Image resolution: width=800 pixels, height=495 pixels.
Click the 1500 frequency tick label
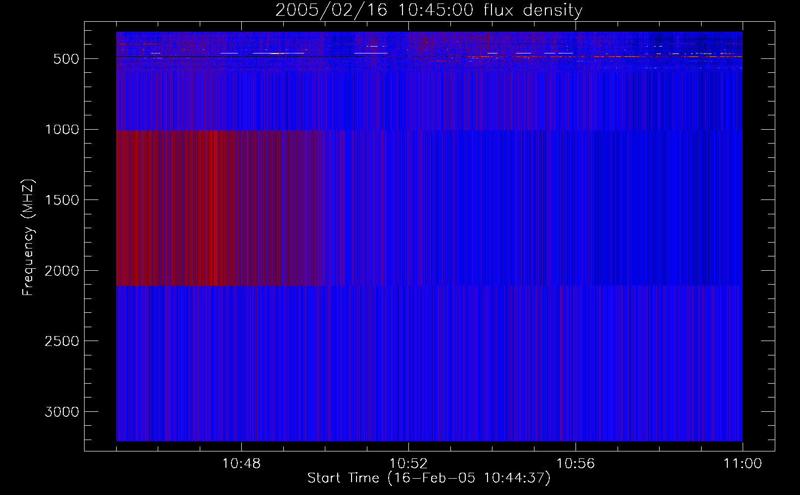[x=62, y=200]
